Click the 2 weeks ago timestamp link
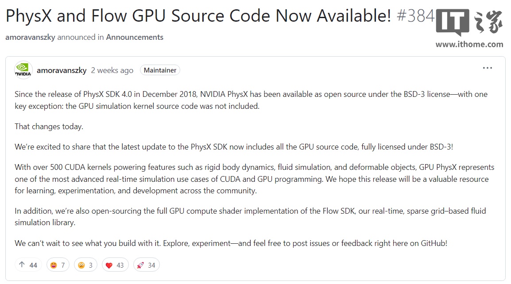 [112, 69]
